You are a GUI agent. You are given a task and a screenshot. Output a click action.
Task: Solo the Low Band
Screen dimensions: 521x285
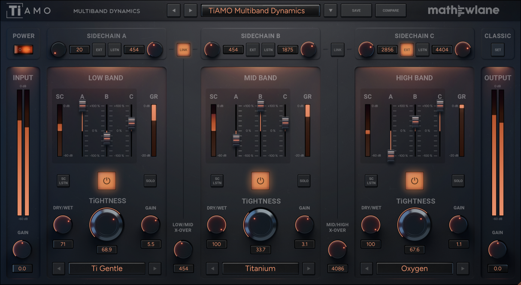coord(150,181)
